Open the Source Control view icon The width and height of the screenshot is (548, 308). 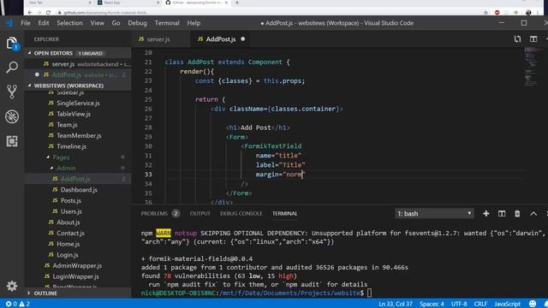tap(12, 92)
